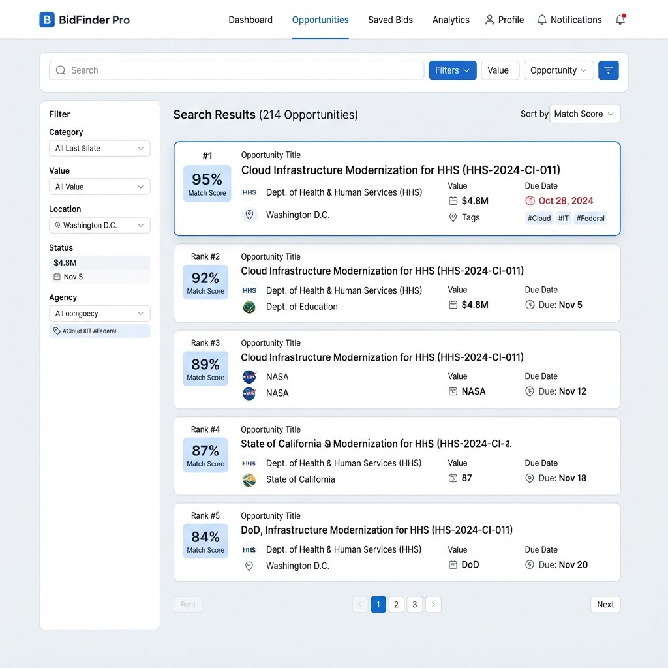This screenshot has height=668, width=668.
Task: Click the 95% Match Score badge
Action: pyautogui.click(x=207, y=183)
